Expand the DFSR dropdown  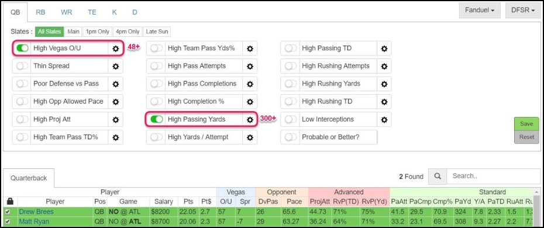coord(523,11)
